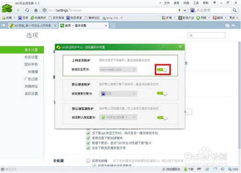Screen dimensions: 241x173
Task: Go back with the browser back arrow
Action: [18, 10]
